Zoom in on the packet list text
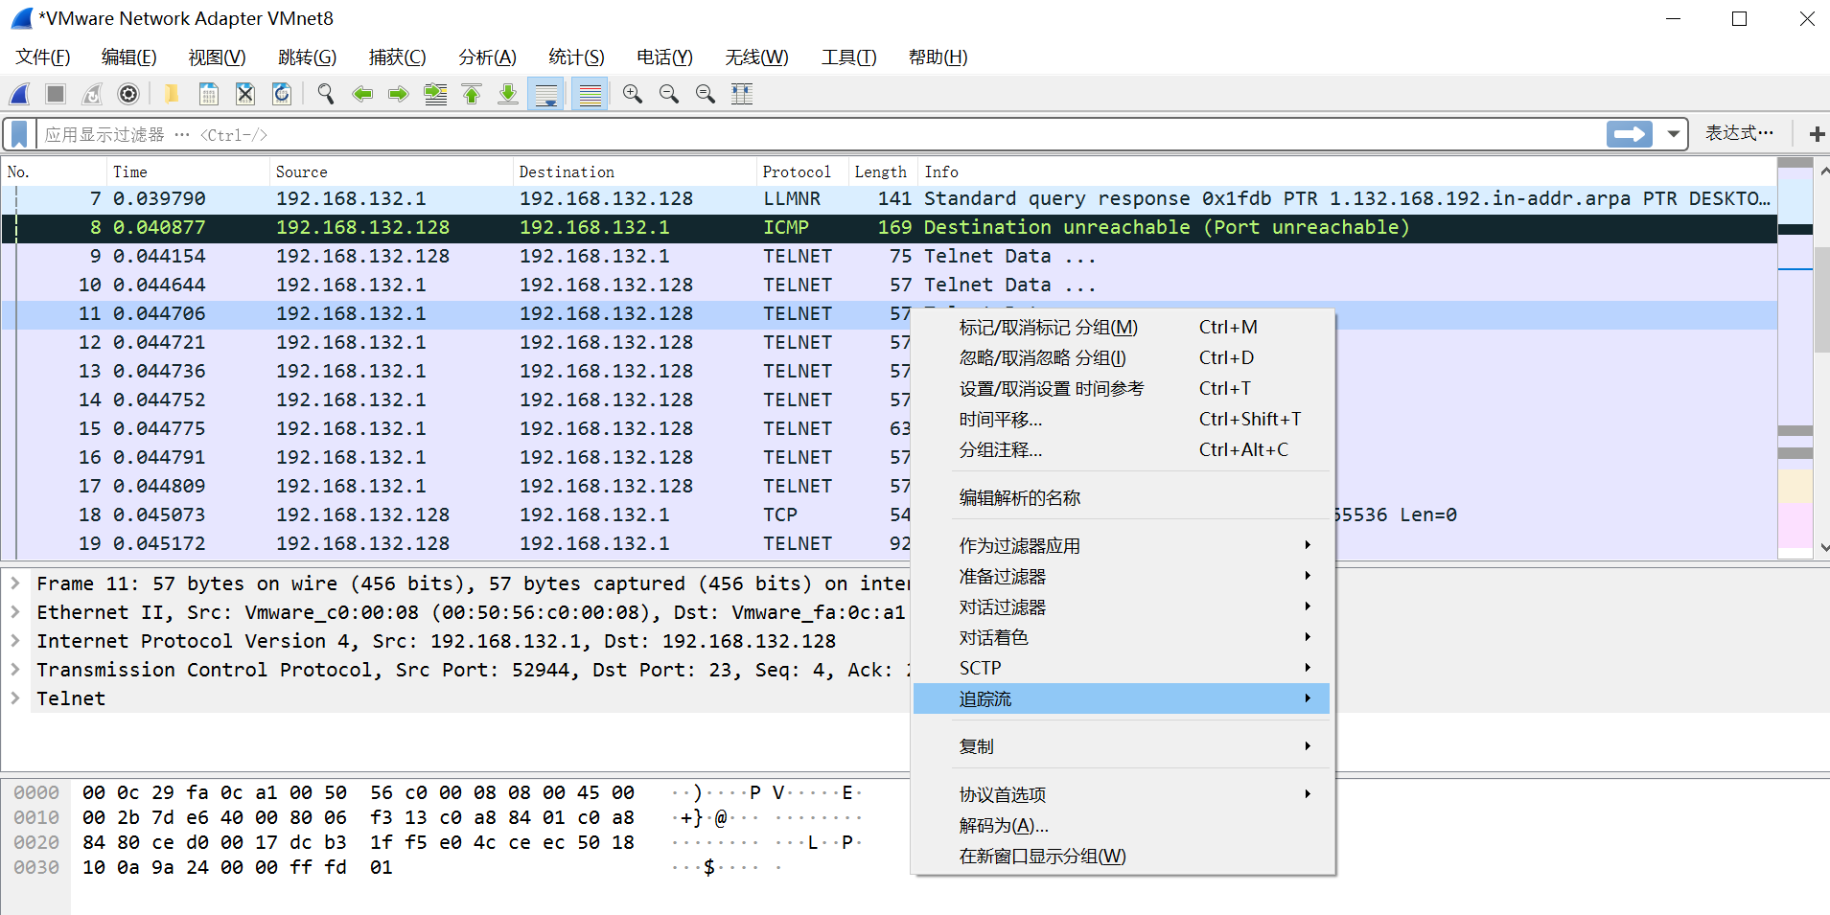 632,93
